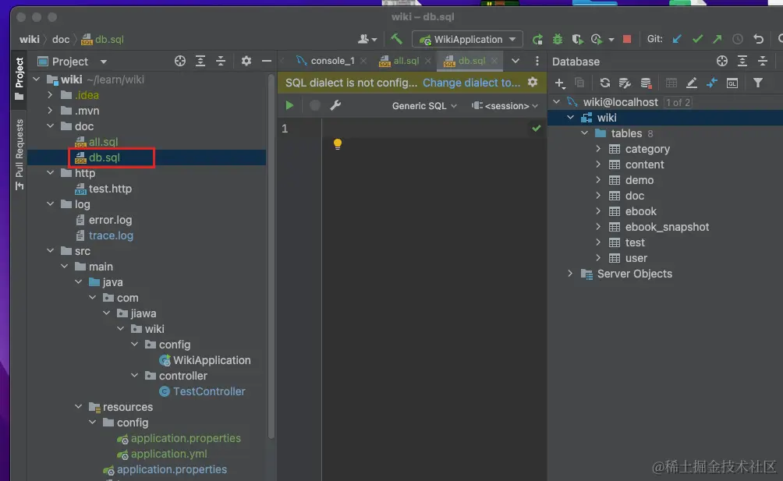Open query settings wrench icon in editor toolbar
Screen dimensions: 783x481
click(x=335, y=105)
